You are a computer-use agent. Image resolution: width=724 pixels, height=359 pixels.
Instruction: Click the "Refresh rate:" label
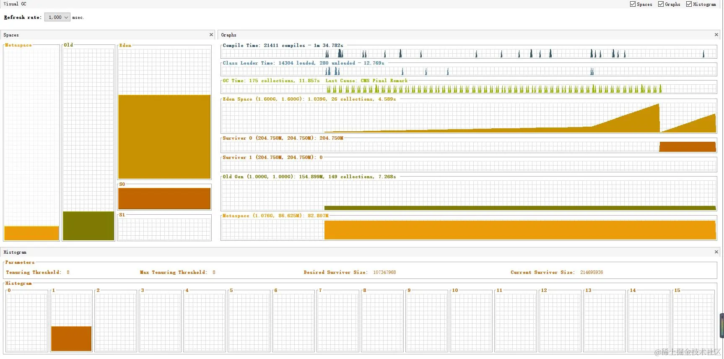tap(23, 17)
